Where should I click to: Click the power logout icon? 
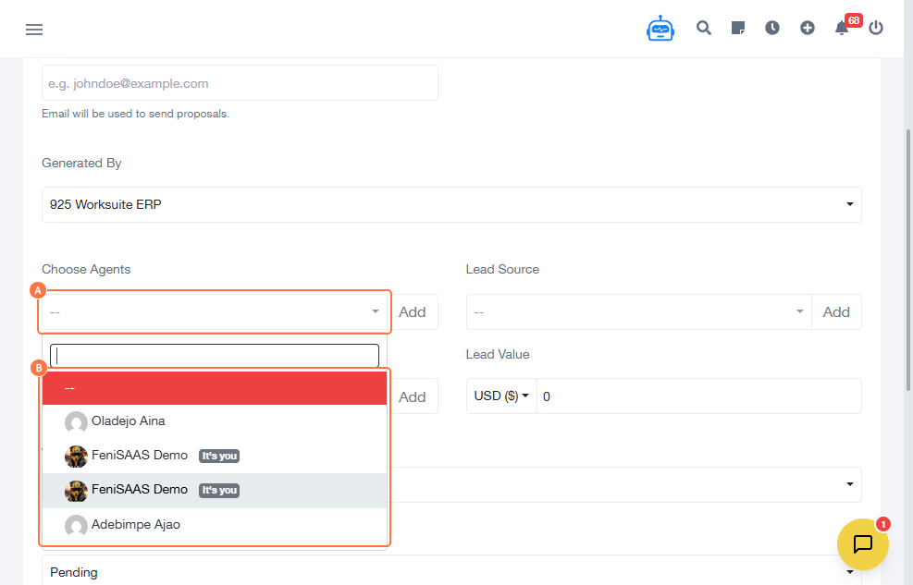tap(876, 28)
